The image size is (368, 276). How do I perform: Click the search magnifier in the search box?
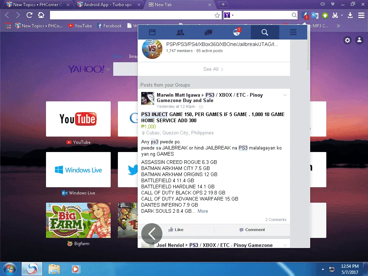pos(294,15)
